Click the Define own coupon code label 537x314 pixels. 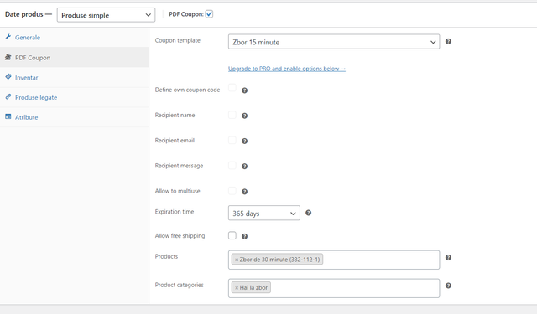coord(187,90)
